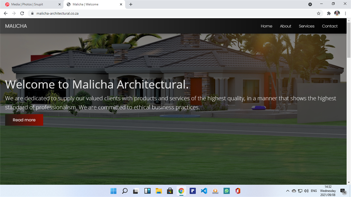Switch to the Media Photos Snupit tab
Screen dimensions: 351x197
click(31, 4)
